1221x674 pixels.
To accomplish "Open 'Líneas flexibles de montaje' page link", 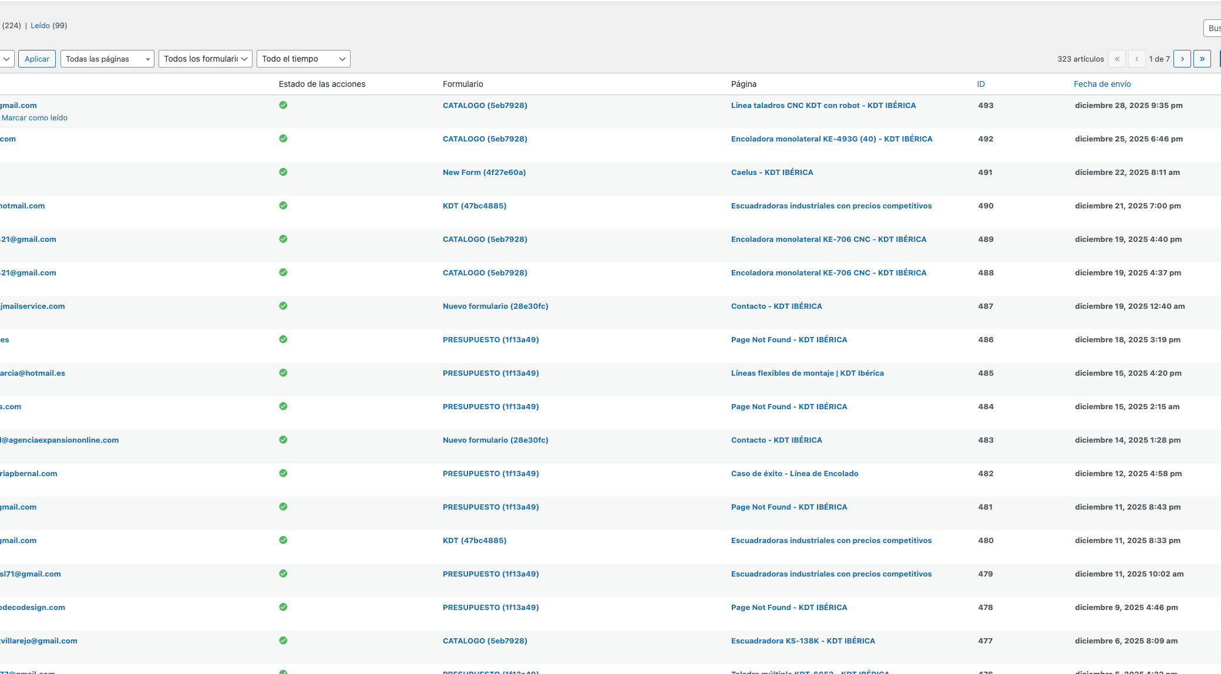I will (x=807, y=373).
